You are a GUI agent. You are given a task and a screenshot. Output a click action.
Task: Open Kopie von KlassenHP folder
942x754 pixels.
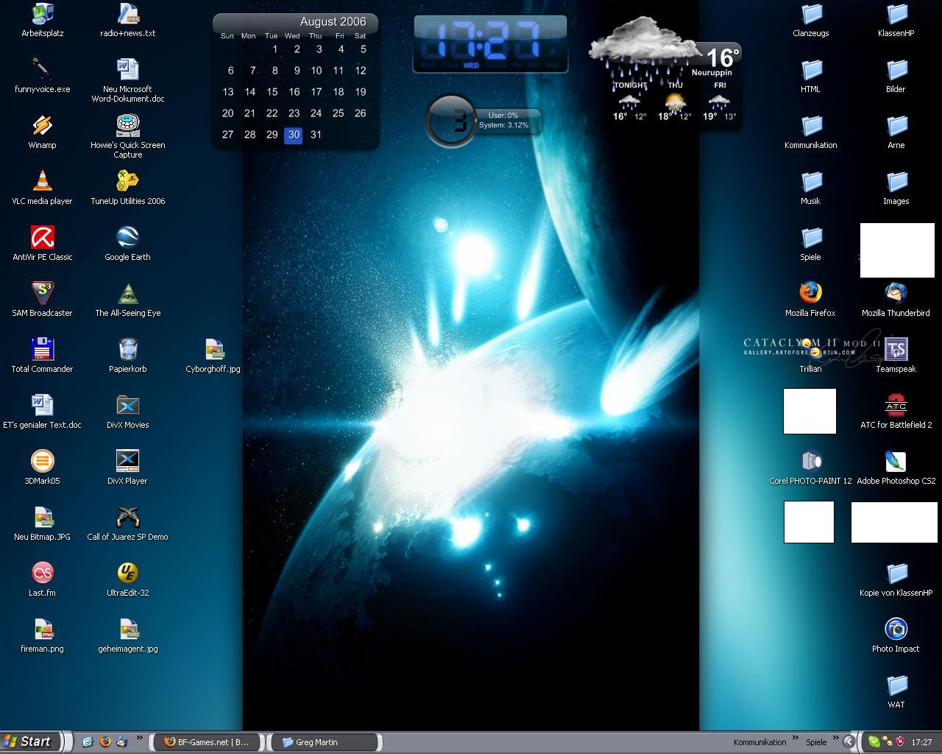pyautogui.click(x=896, y=579)
